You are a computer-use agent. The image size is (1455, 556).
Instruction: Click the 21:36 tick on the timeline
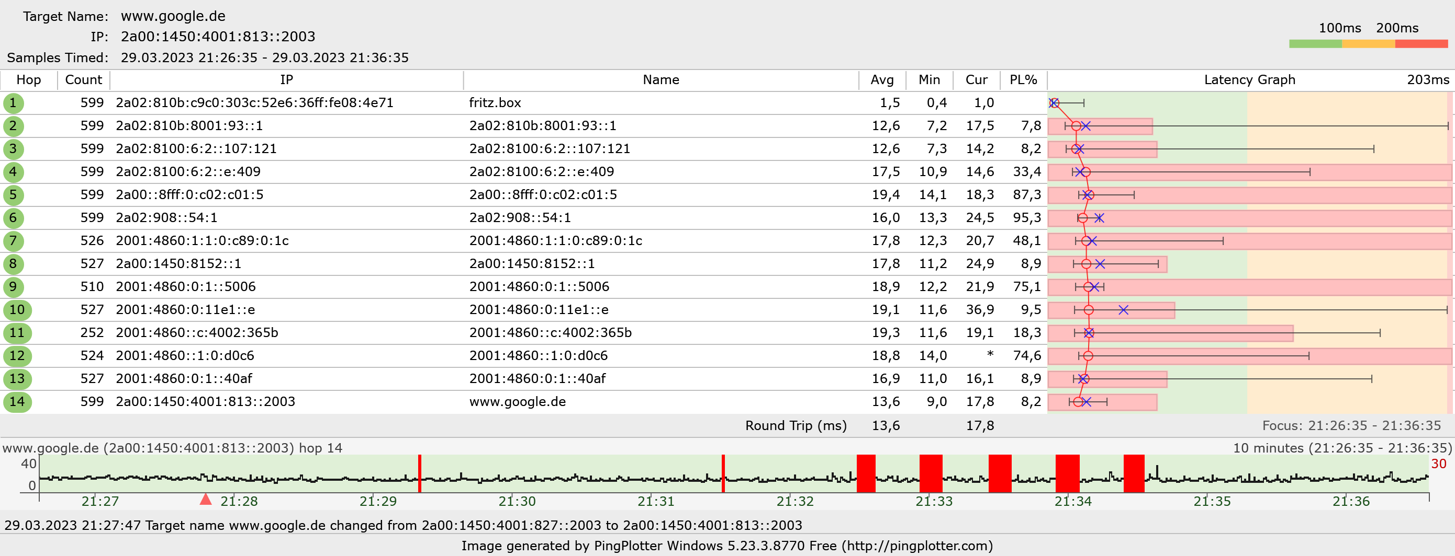pos(1351,502)
